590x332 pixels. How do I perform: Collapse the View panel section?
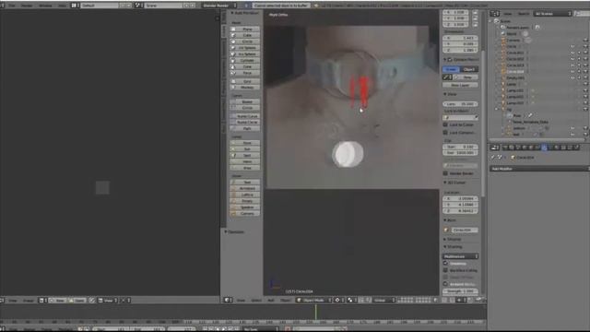pyautogui.click(x=445, y=94)
